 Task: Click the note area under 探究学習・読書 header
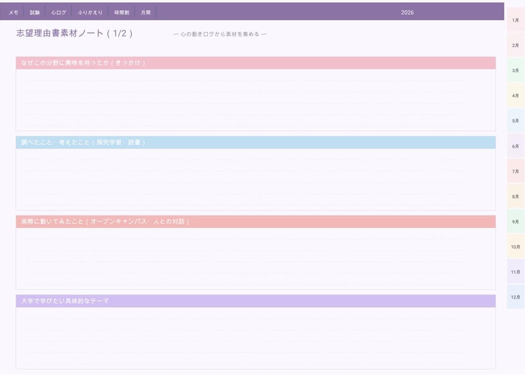click(x=256, y=179)
